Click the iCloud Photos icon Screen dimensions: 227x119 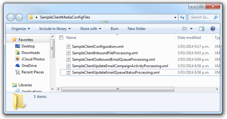[x=18, y=59]
